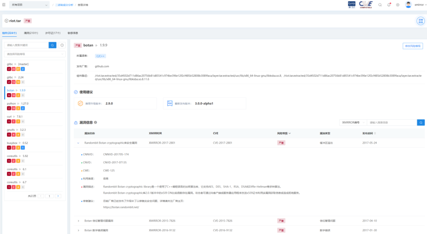
Task: Switch to the 许可证(17个) tab
Action: [x=53, y=33]
